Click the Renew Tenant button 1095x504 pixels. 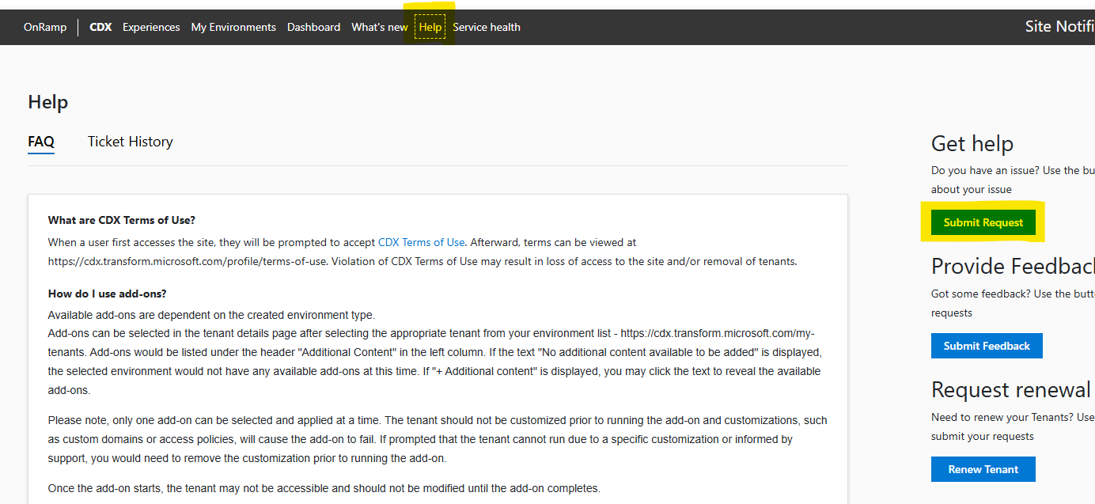pyautogui.click(x=983, y=469)
